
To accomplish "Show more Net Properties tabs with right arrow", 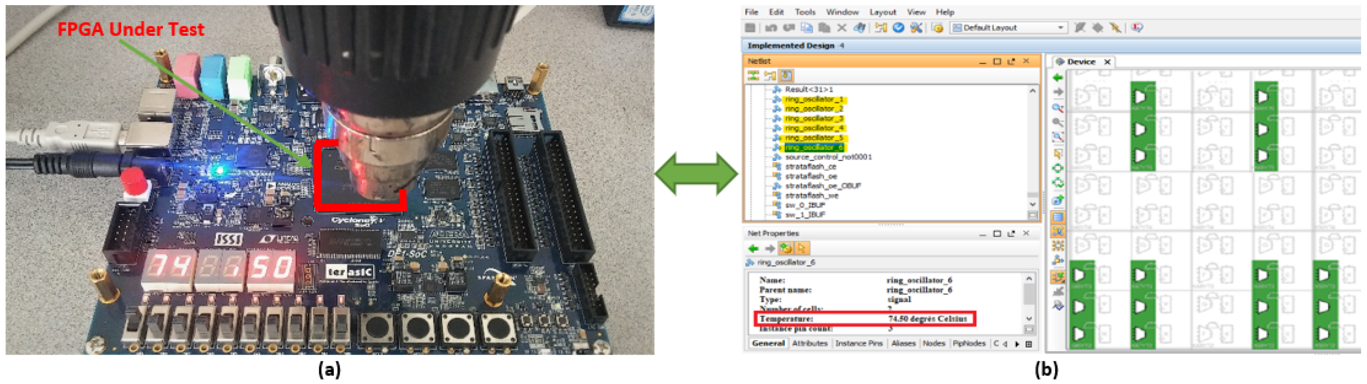I will 1017,344.
